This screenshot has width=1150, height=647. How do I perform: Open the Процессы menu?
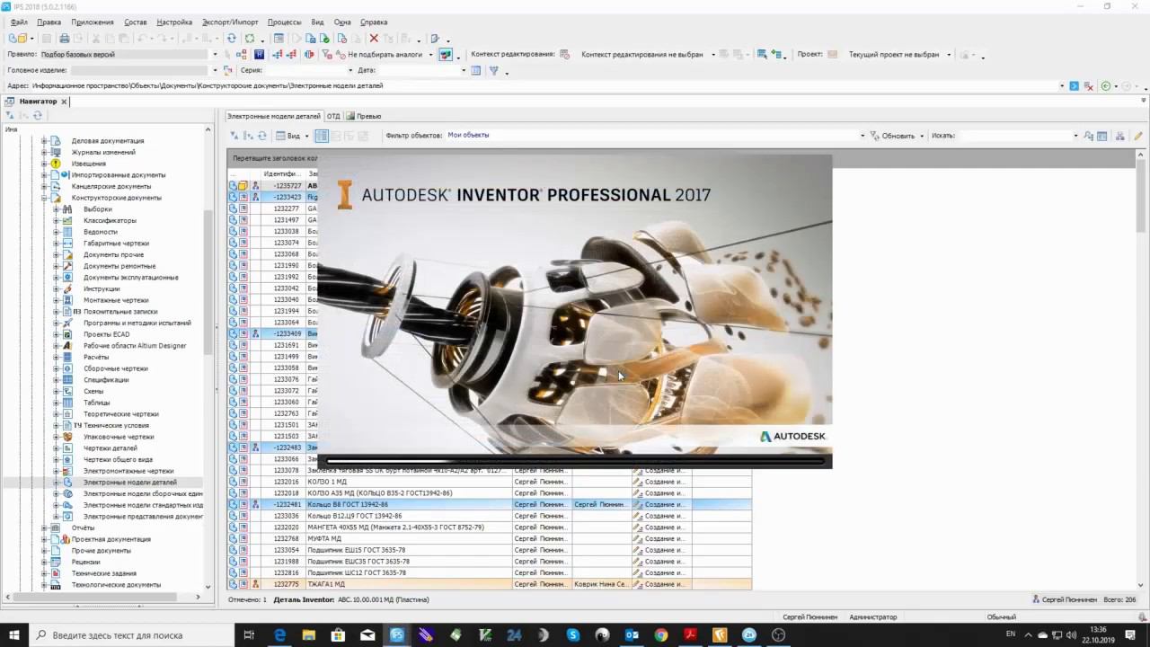pyautogui.click(x=285, y=22)
